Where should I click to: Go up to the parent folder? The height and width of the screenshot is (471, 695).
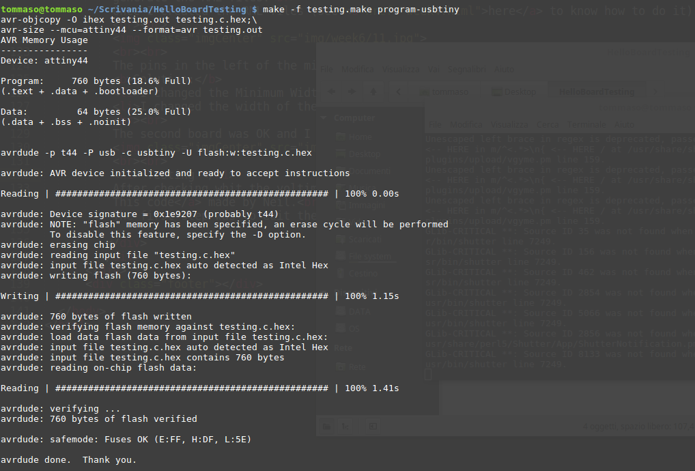pyautogui.click(x=372, y=91)
